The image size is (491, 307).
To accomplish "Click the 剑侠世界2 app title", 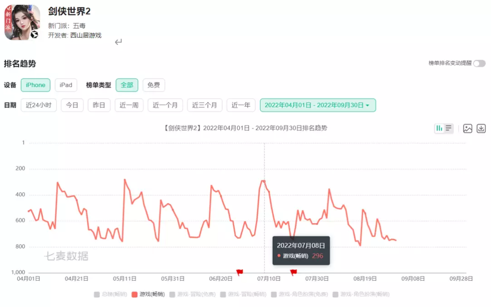I will 69,11.
